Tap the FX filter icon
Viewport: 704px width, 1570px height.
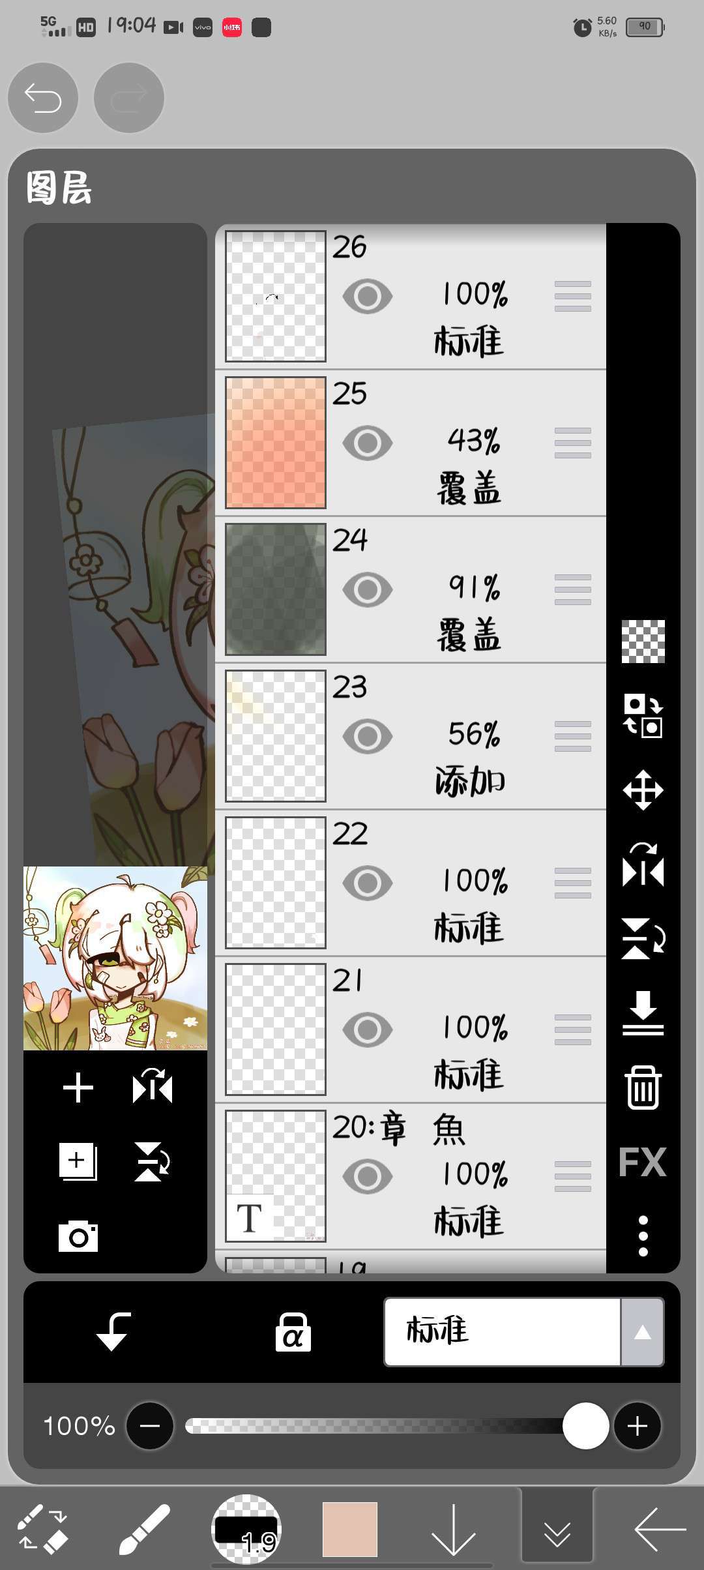(643, 1162)
